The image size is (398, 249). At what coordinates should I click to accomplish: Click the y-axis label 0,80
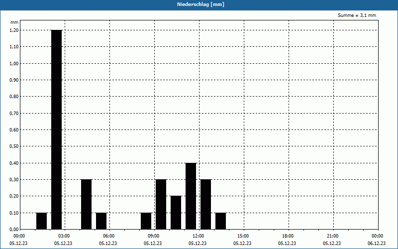point(14,97)
